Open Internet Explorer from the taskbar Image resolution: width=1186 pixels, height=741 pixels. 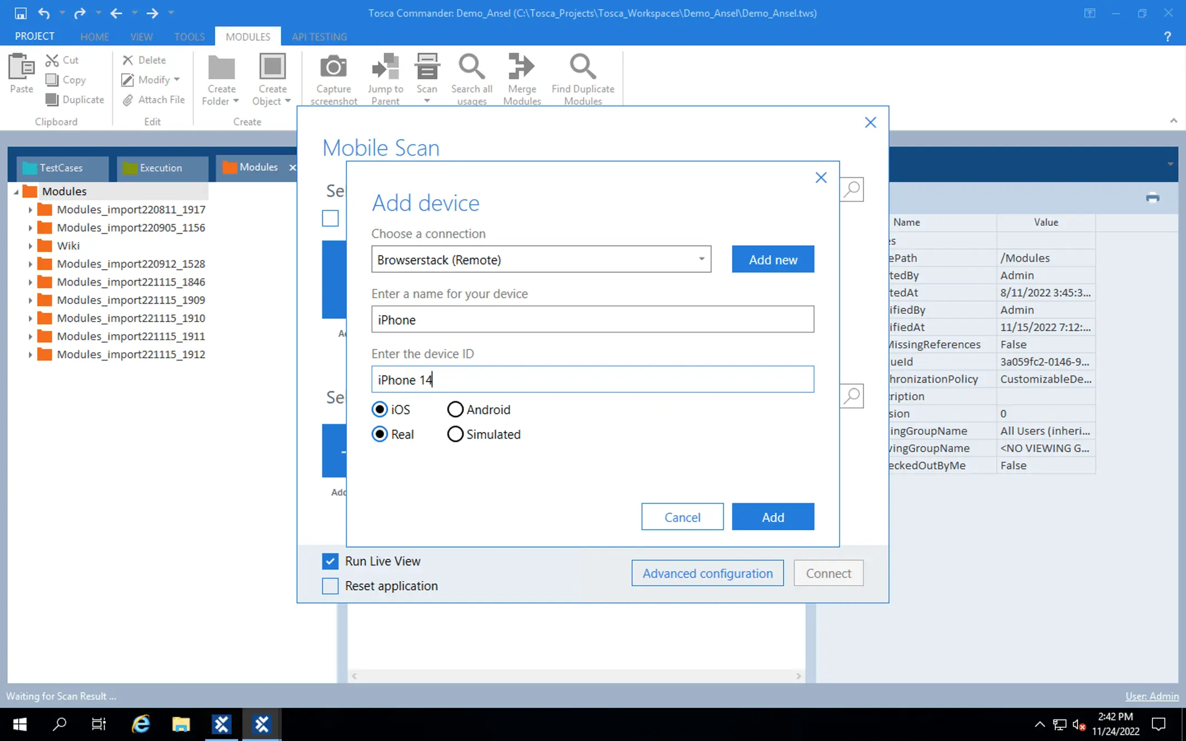click(x=140, y=724)
